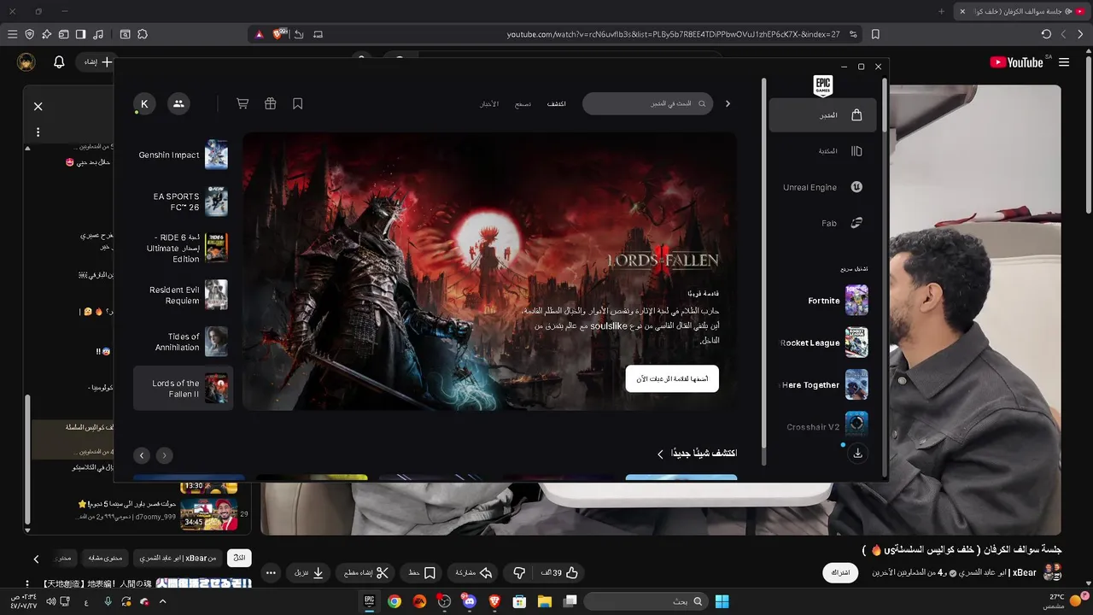Dislike the YouTube video
1093x615 pixels.
518,573
